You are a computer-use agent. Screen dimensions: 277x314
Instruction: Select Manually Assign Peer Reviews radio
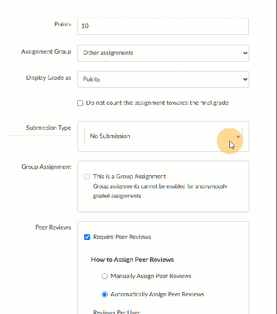(105, 276)
